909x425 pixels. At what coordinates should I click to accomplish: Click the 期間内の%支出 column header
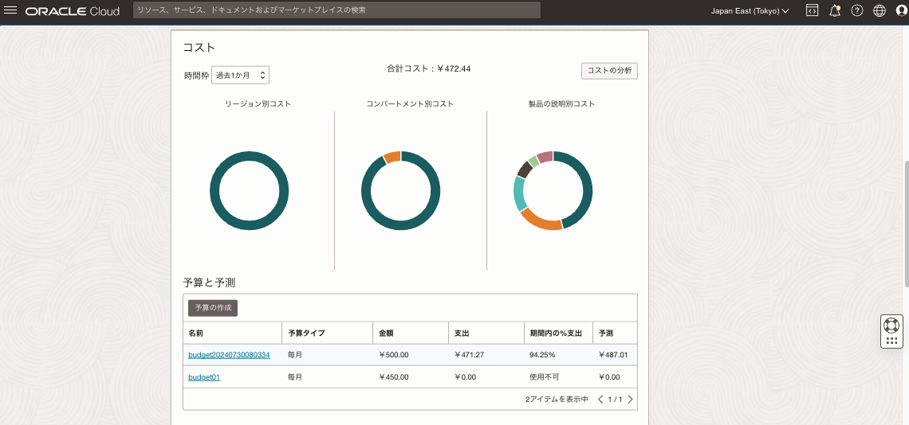[557, 333]
